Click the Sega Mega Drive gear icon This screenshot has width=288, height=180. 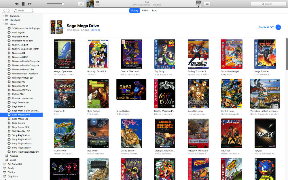pos(9,115)
